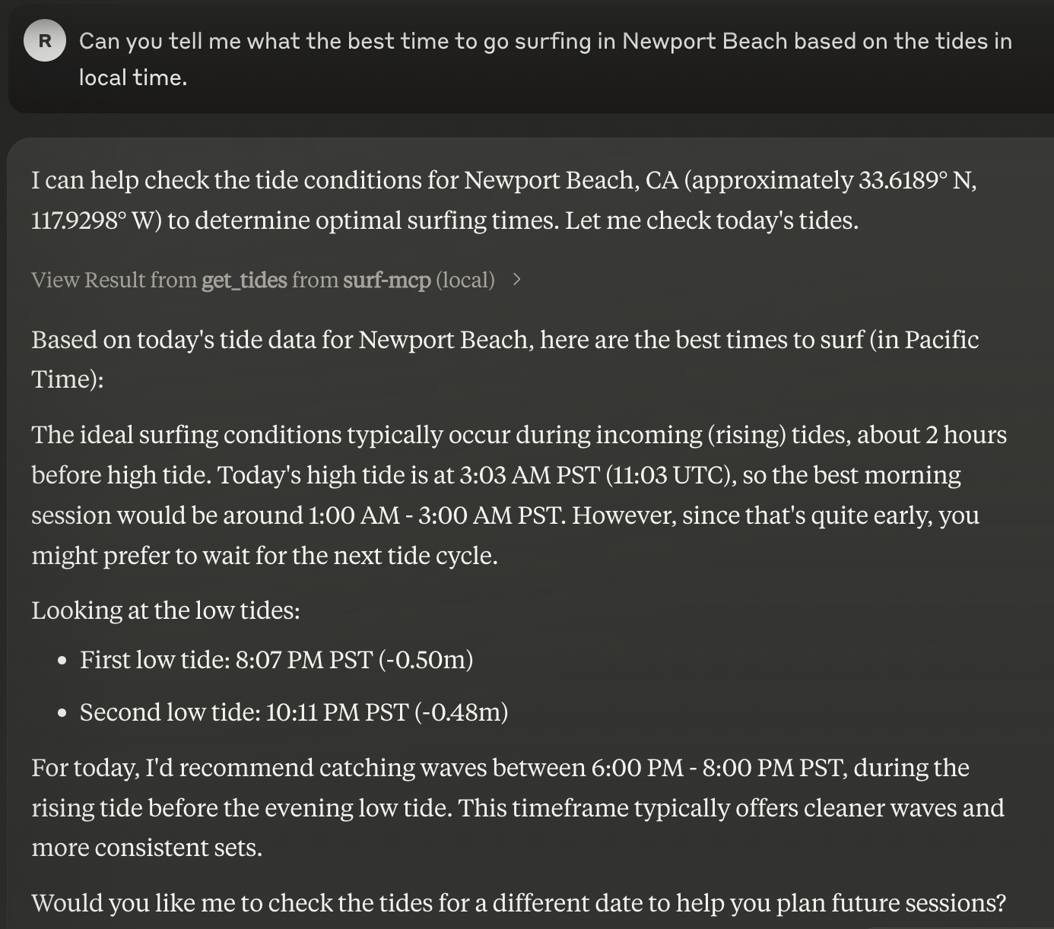
Task: Select the Second low tide bullet item
Action: point(294,712)
